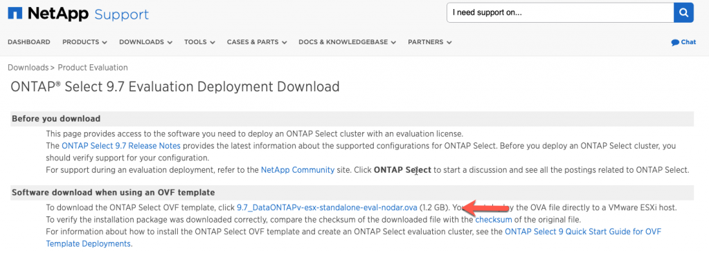The width and height of the screenshot is (709, 253).
Task: Click the 'Before you download' section heading
Action: 56,119
